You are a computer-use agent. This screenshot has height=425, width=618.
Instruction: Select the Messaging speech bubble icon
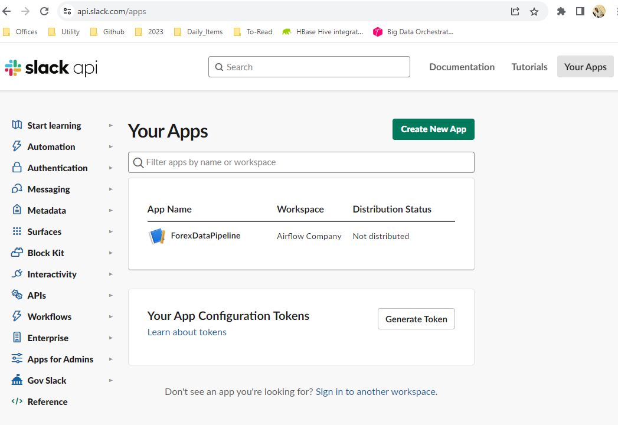tap(16, 189)
